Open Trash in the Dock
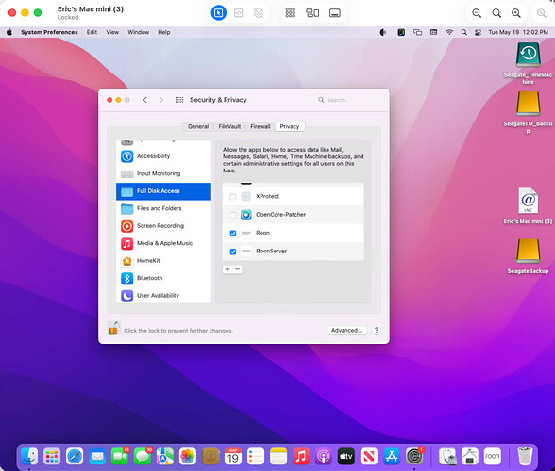The width and height of the screenshot is (555, 471). tap(525, 456)
